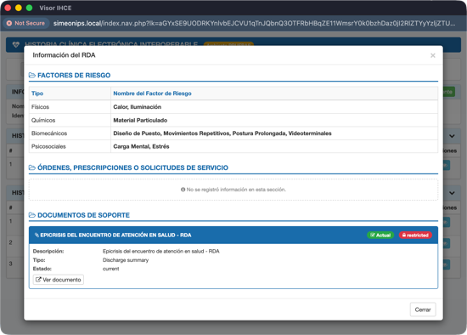Close the Información del RDA modal with X
The width and height of the screenshot is (467, 335).
coord(433,55)
